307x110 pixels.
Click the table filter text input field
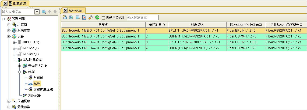tap(143, 18)
